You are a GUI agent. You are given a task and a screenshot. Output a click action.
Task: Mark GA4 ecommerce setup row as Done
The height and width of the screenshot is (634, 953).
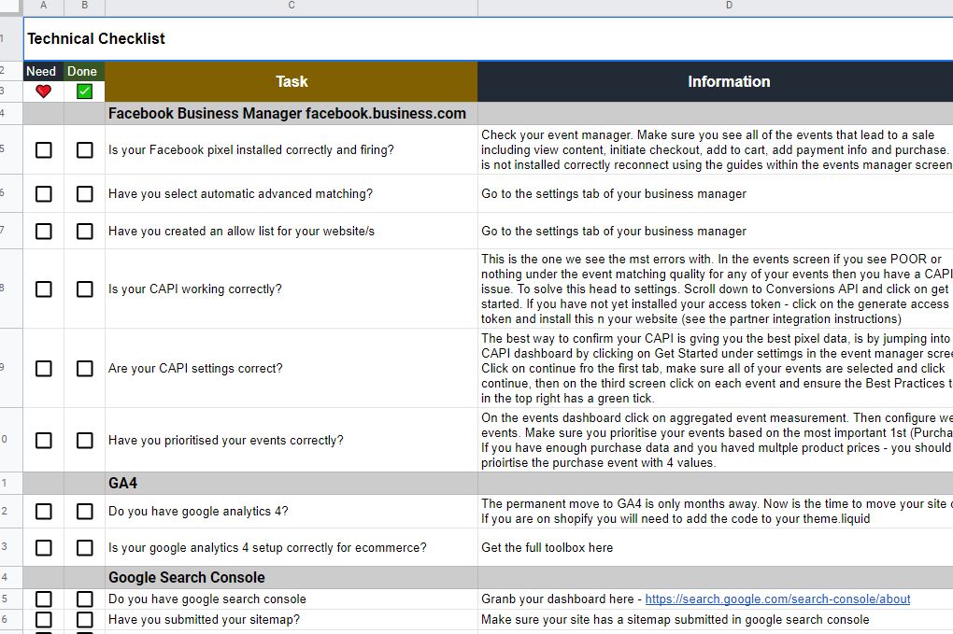pyautogui.click(x=85, y=548)
